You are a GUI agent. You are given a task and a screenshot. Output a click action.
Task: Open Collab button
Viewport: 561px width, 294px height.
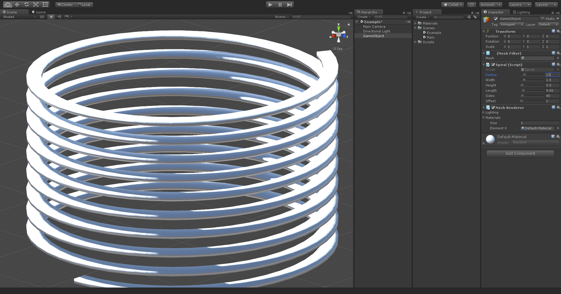pos(453,5)
